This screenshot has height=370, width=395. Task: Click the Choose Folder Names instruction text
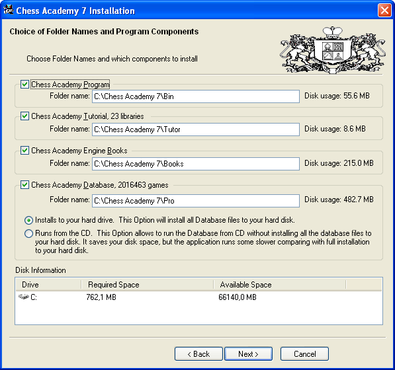112,59
